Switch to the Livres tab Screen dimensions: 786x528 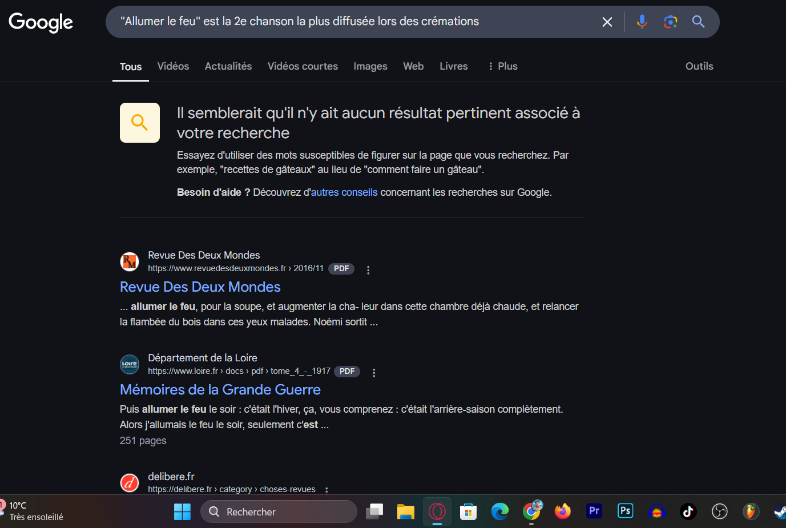(454, 66)
